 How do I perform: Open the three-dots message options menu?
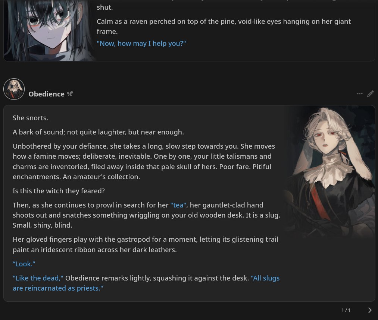click(x=360, y=94)
